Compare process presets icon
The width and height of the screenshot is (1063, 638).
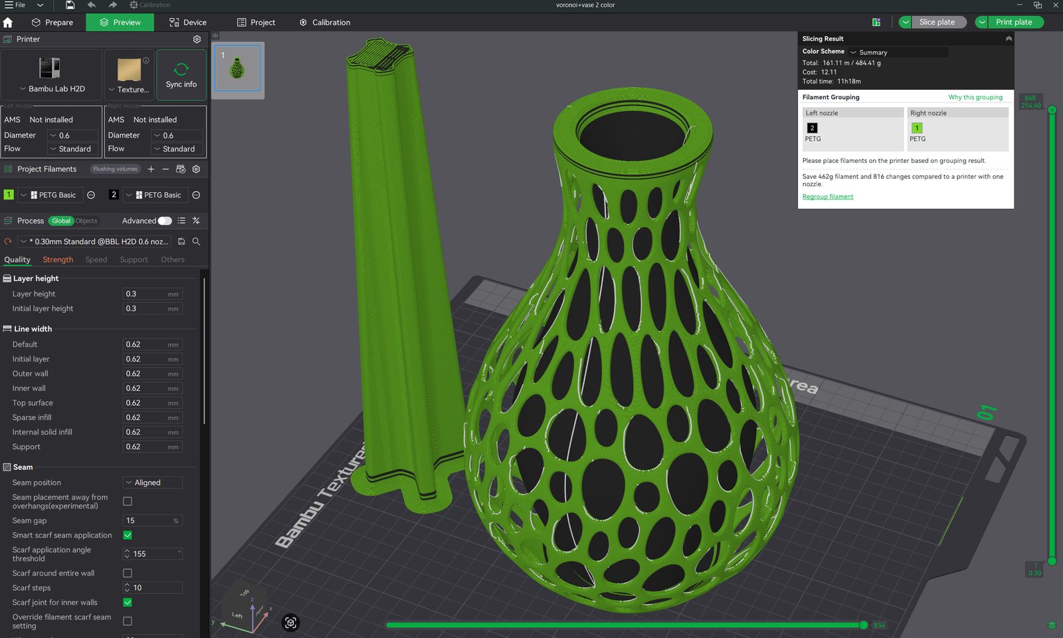(x=196, y=221)
